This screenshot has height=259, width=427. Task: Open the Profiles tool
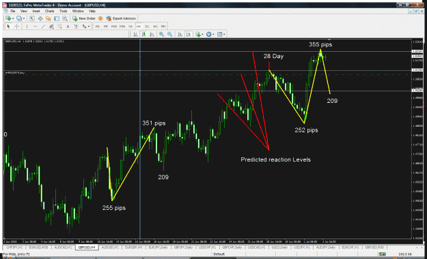tap(19, 18)
